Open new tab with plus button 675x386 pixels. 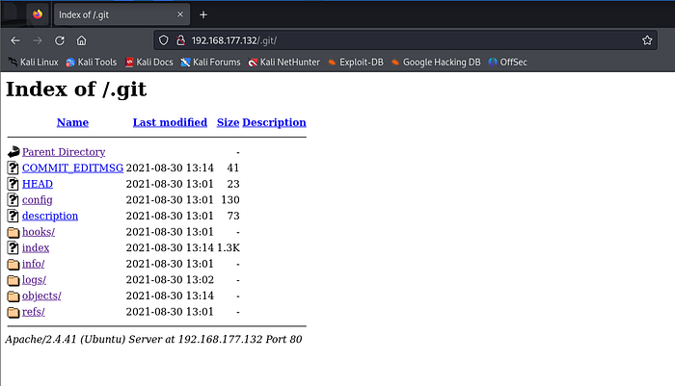pos(203,14)
